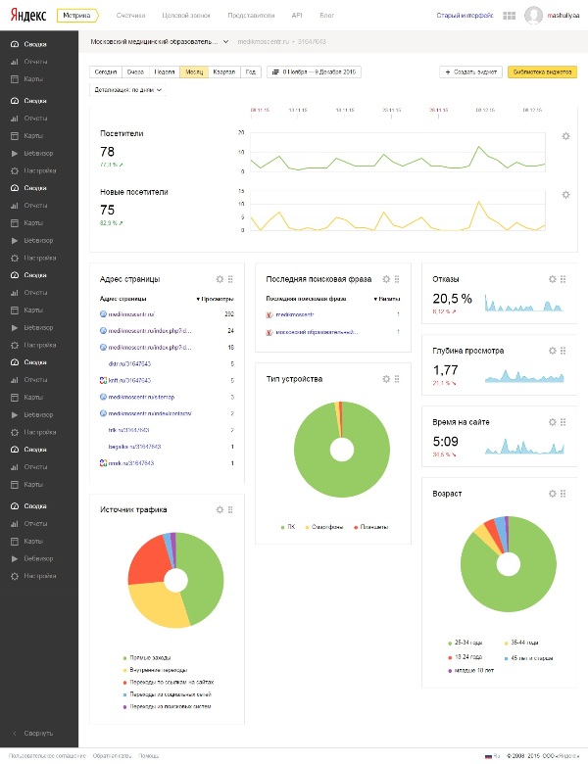Sort by Просмотры column in Адрес страницы

coord(215,299)
